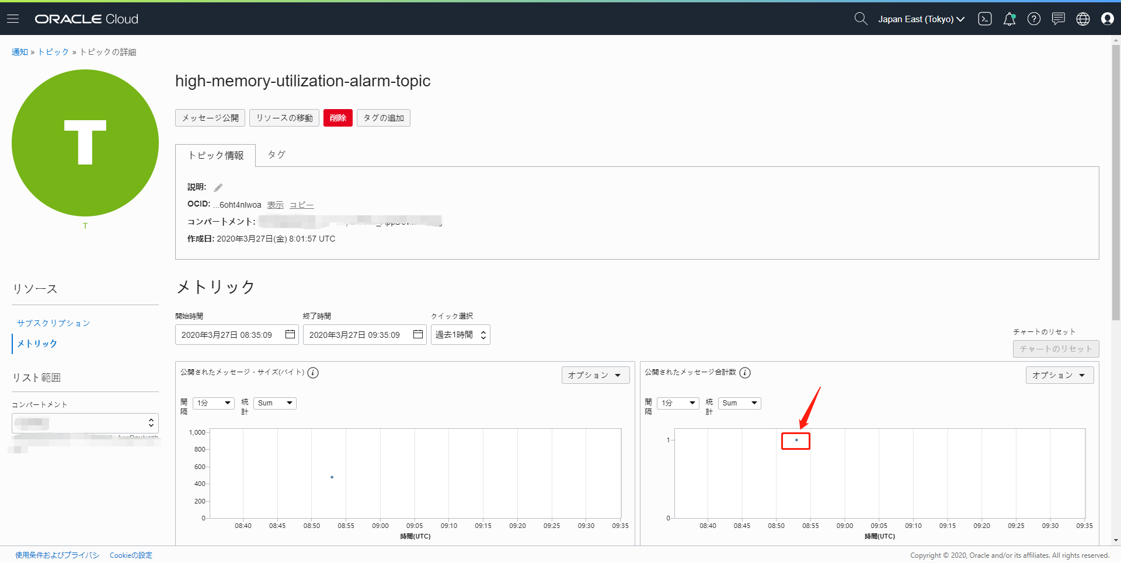Open the notifications bell icon
The image size is (1121, 563).
[x=1009, y=19]
